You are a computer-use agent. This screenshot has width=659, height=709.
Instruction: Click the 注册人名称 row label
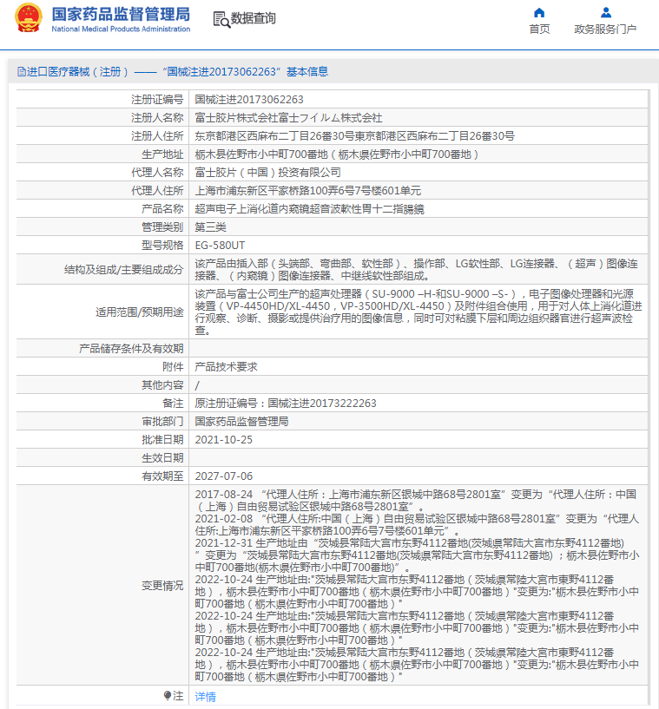point(157,118)
